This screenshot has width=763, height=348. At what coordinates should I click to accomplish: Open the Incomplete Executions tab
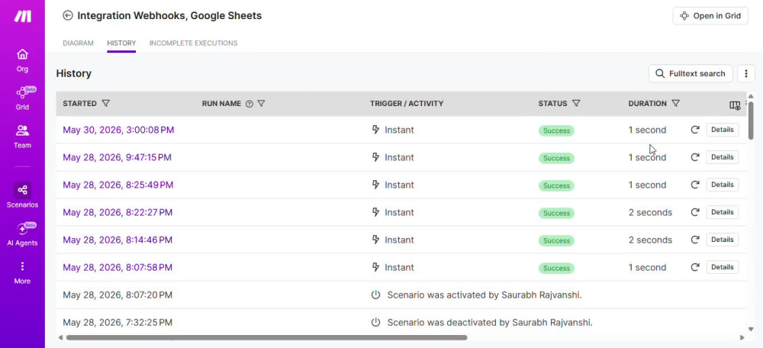193,43
